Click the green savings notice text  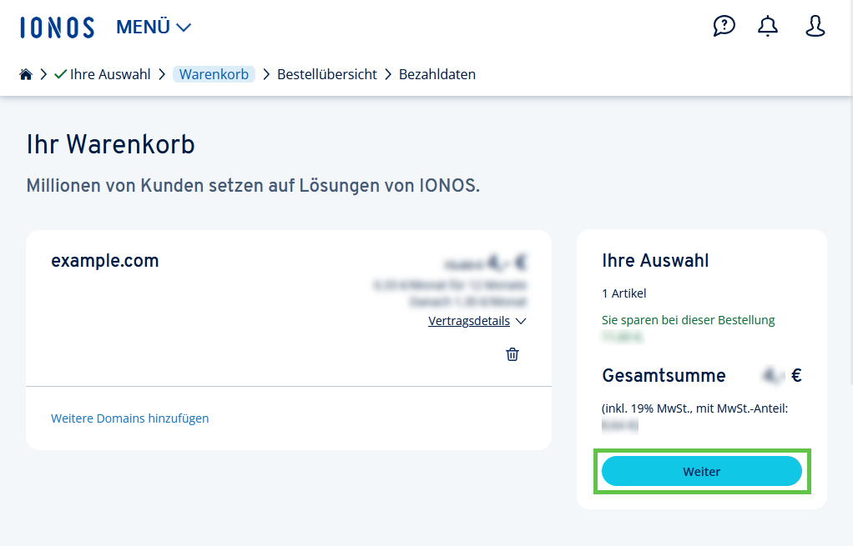(688, 320)
